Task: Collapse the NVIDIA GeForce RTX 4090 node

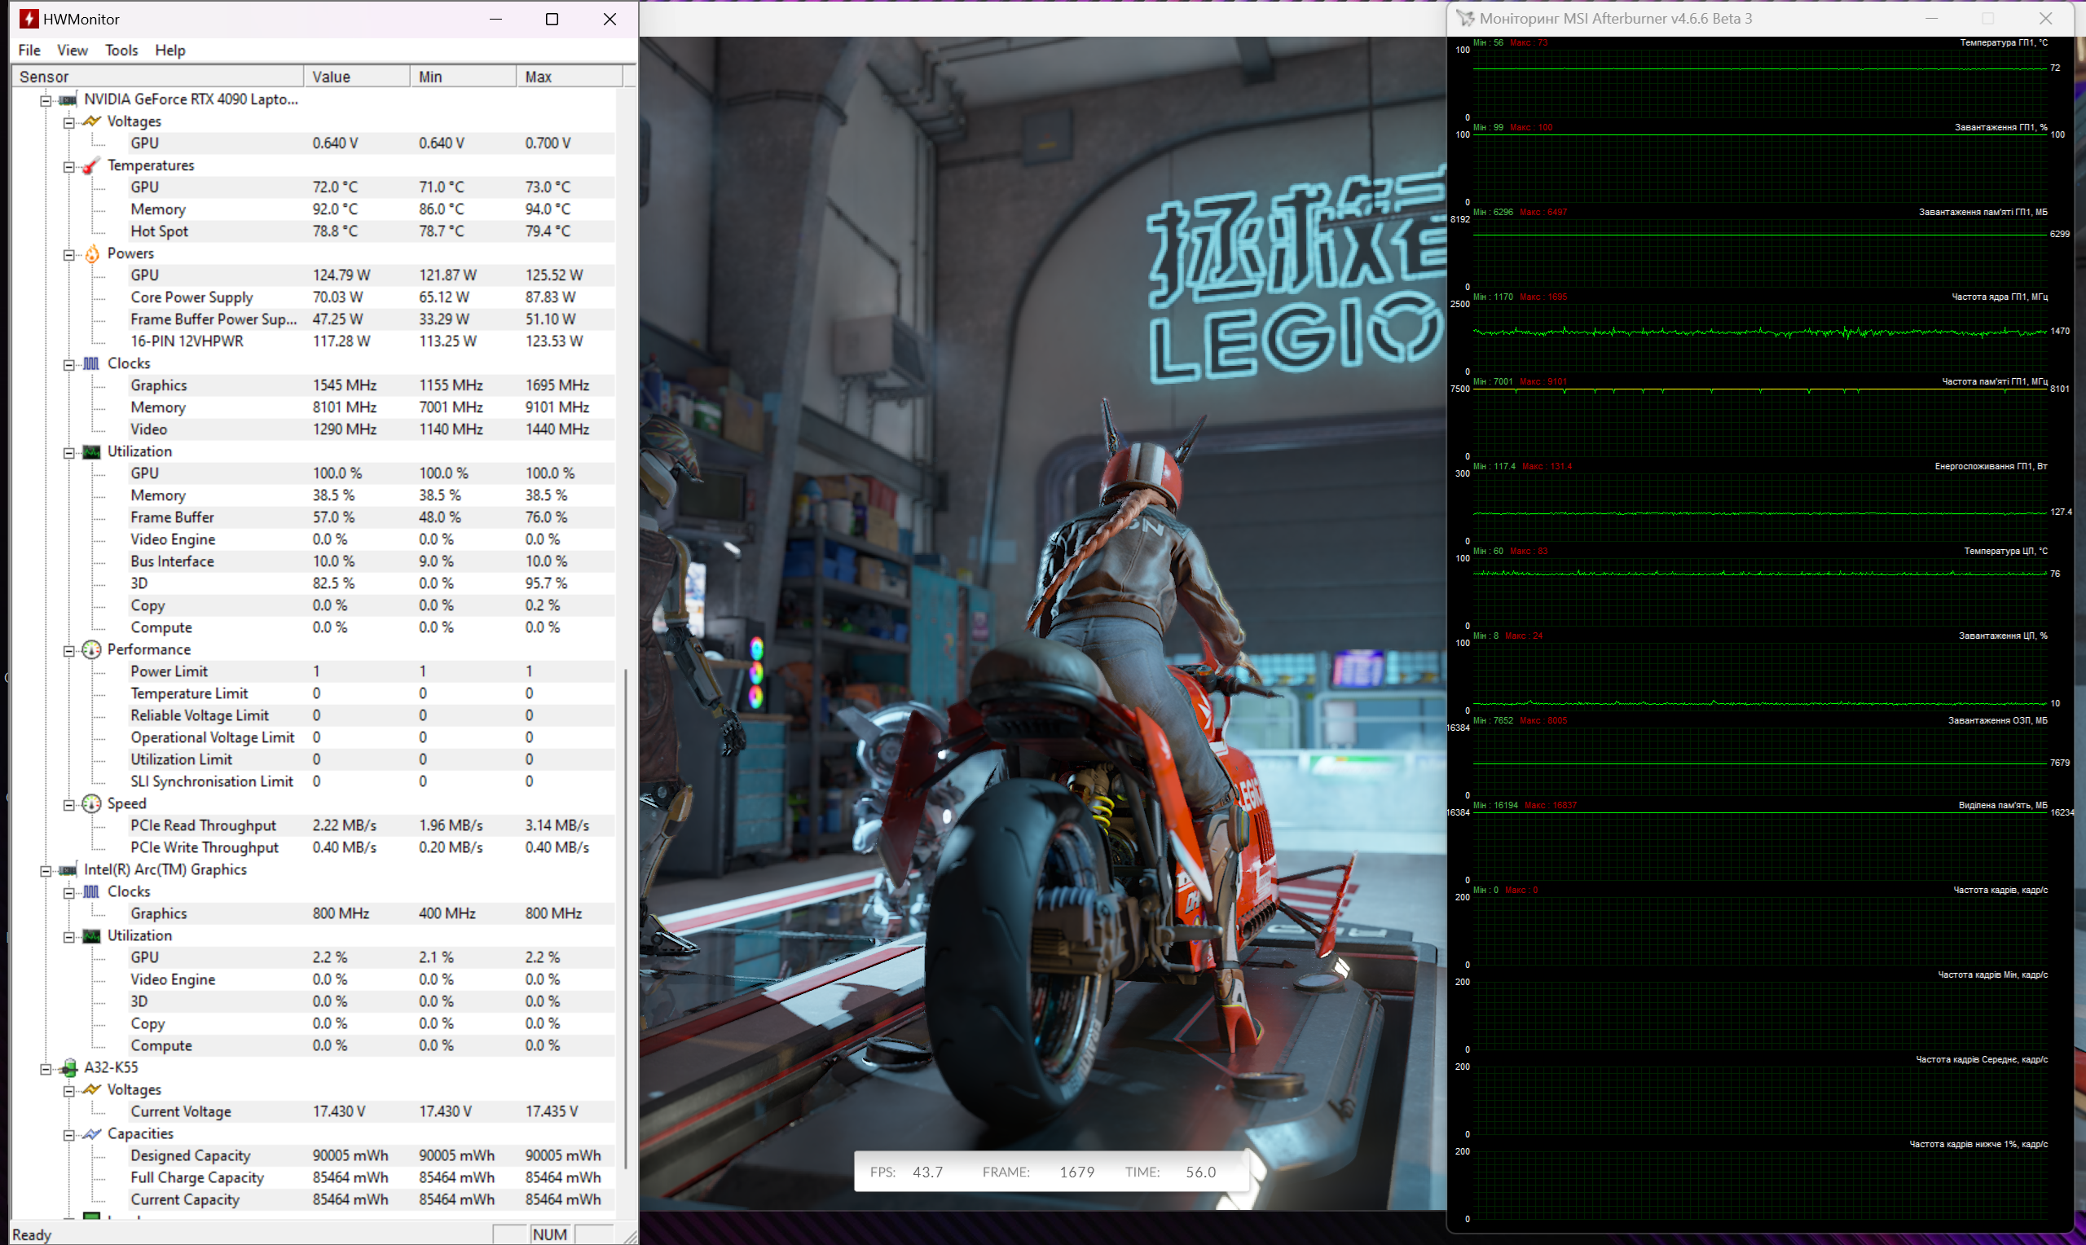Action: tap(46, 101)
